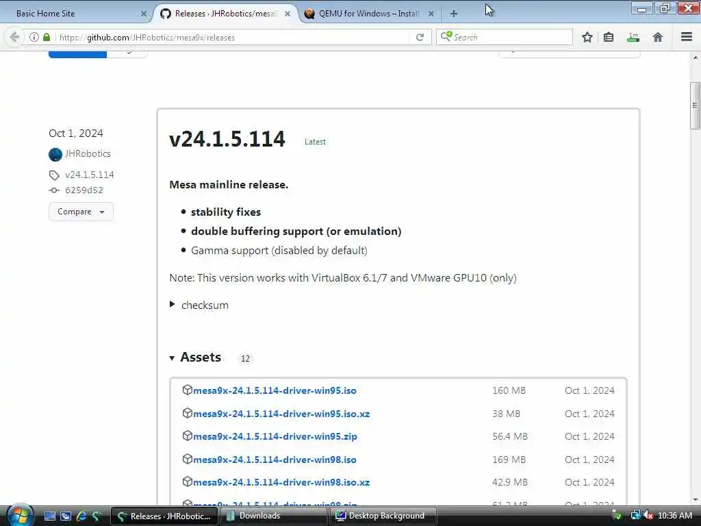Screen dimensions: 701x526
Task: Download mesa9x-24.1.5.114-driver-win95.iso.xz
Action: (x=281, y=414)
